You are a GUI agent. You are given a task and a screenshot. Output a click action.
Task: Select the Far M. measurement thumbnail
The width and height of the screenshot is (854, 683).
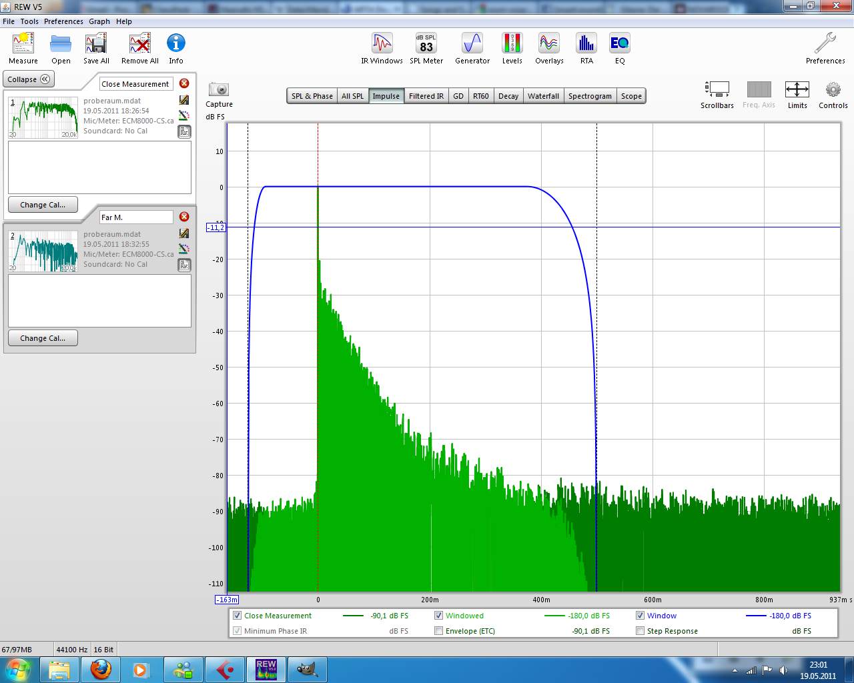tap(43, 251)
